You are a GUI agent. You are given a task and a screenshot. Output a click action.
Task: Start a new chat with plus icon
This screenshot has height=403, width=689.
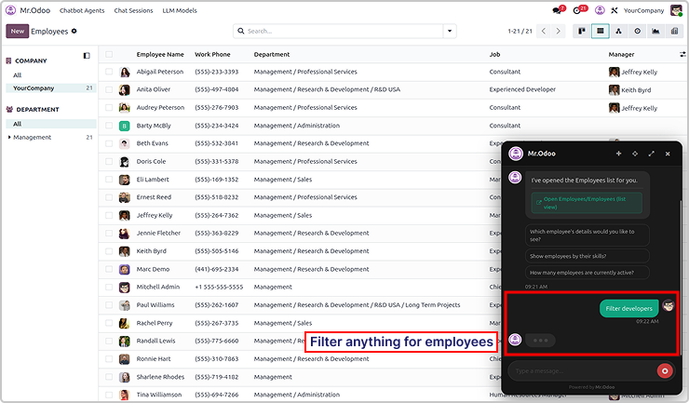(618, 154)
